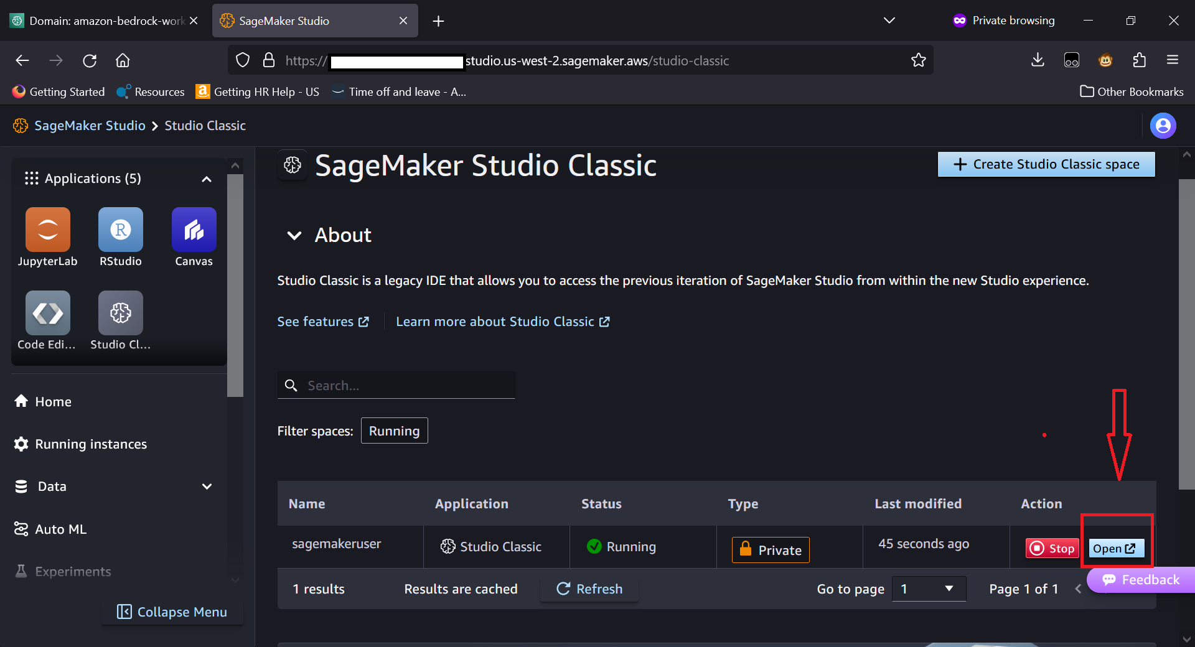Go to browser home page
Viewport: 1195px width, 647px height.
(123, 60)
